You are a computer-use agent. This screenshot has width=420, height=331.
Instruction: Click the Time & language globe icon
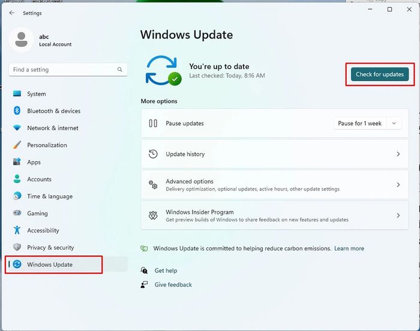coord(17,196)
